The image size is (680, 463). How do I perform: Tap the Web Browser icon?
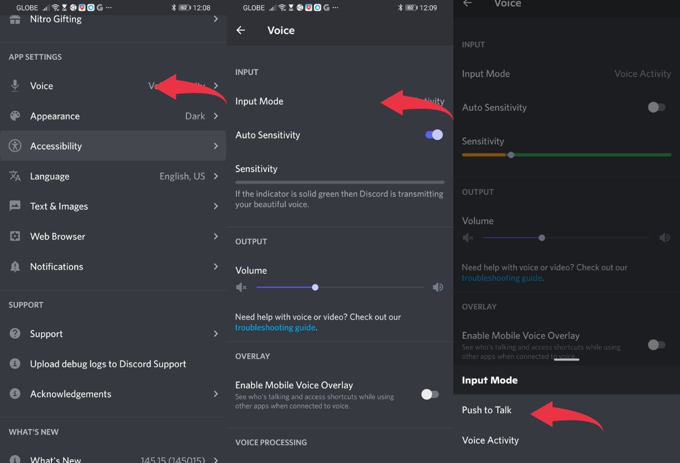tap(15, 237)
